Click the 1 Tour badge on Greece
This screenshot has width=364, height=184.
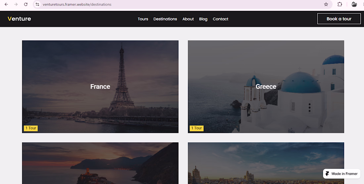click(x=197, y=128)
